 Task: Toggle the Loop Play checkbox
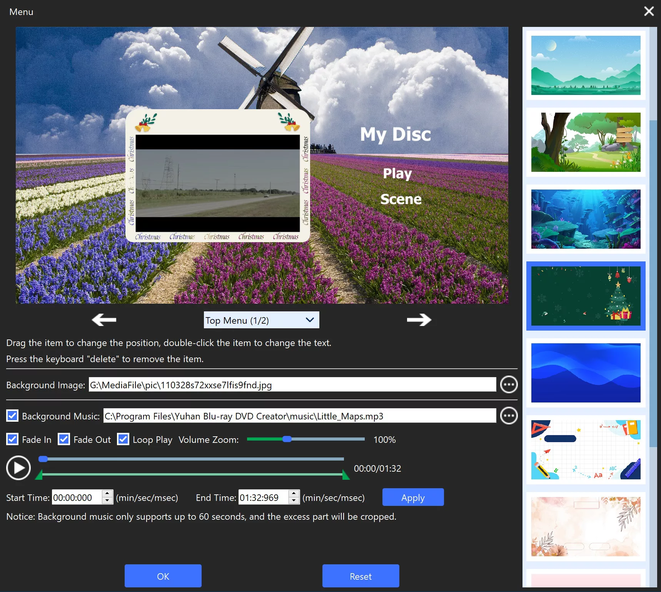tap(123, 439)
